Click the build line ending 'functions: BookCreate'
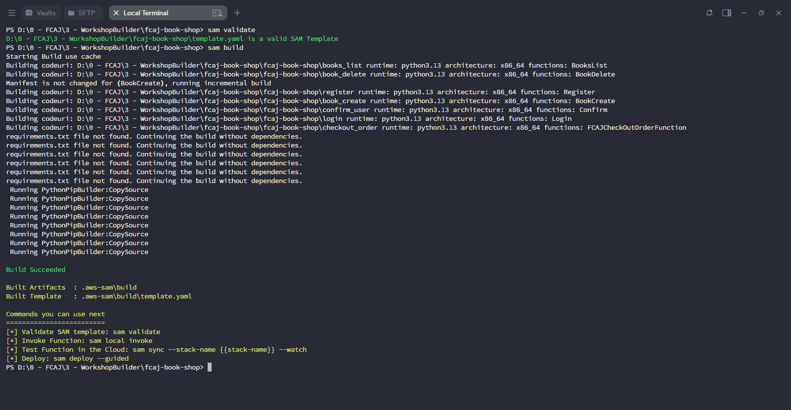This screenshot has width=791, height=410. pyautogui.click(x=310, y=101)
